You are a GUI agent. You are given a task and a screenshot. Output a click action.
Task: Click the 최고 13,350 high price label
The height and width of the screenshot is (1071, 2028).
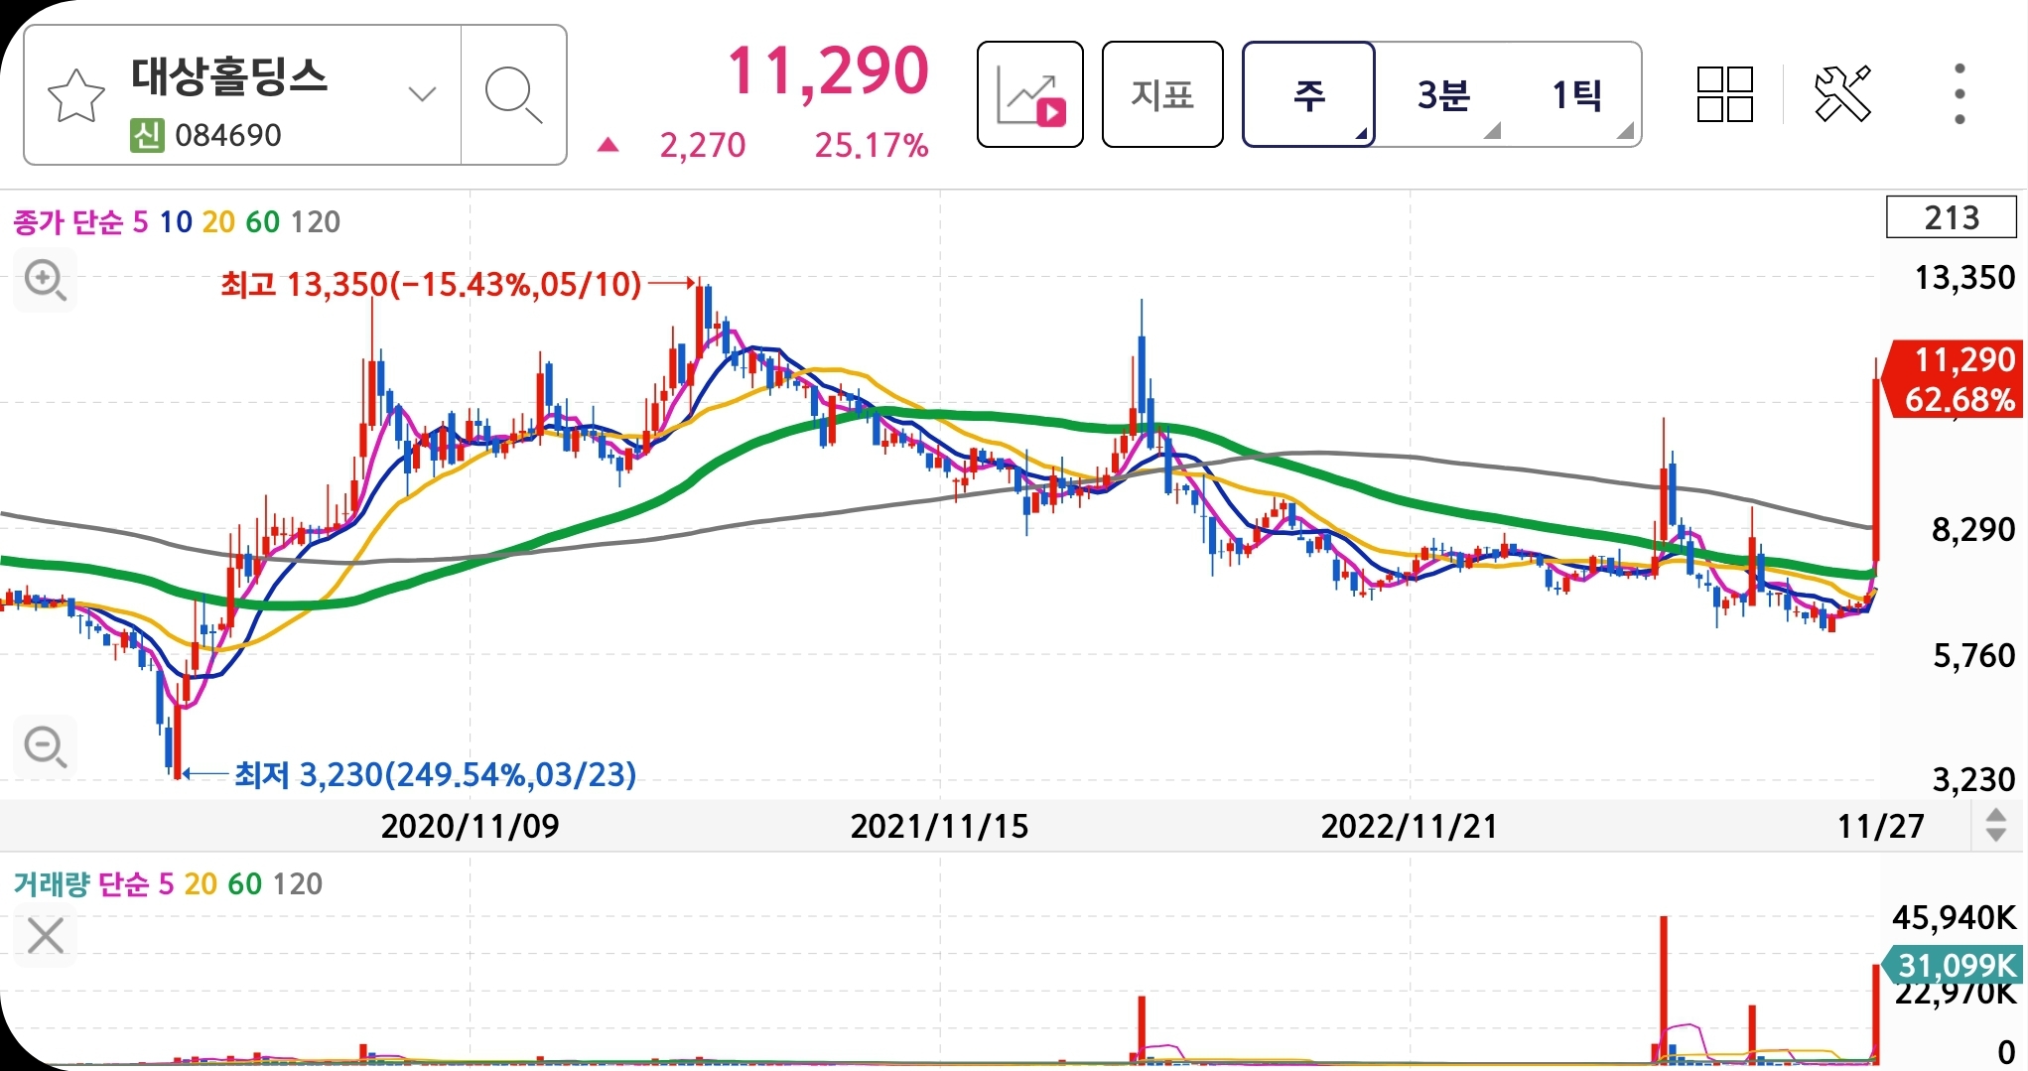(x=431, y=285)
